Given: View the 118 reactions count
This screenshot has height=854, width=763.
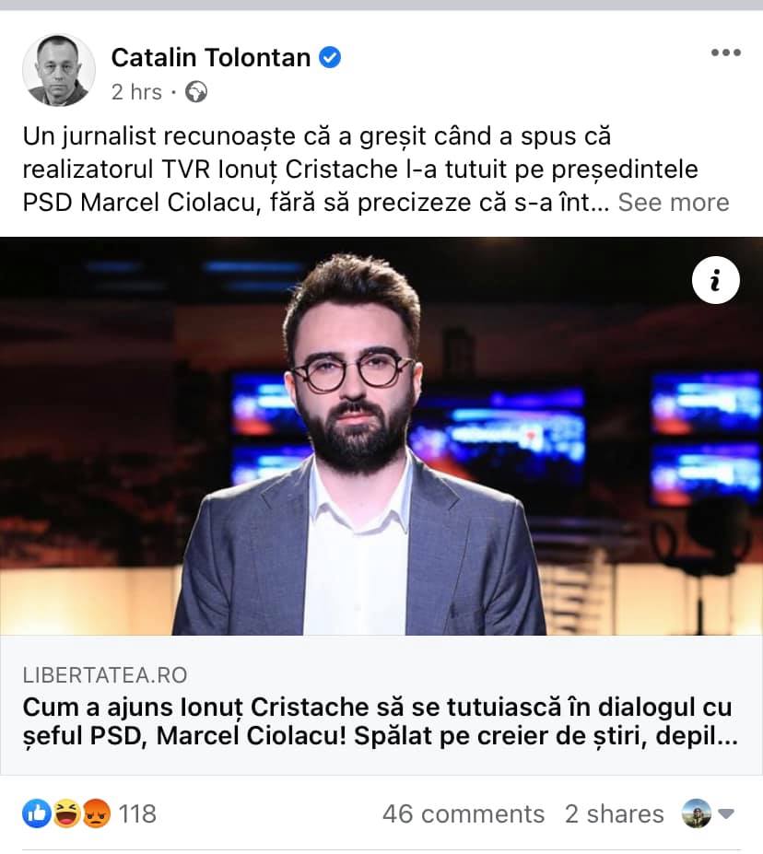Looking at the screenshot, I should [x=137, y=813].
